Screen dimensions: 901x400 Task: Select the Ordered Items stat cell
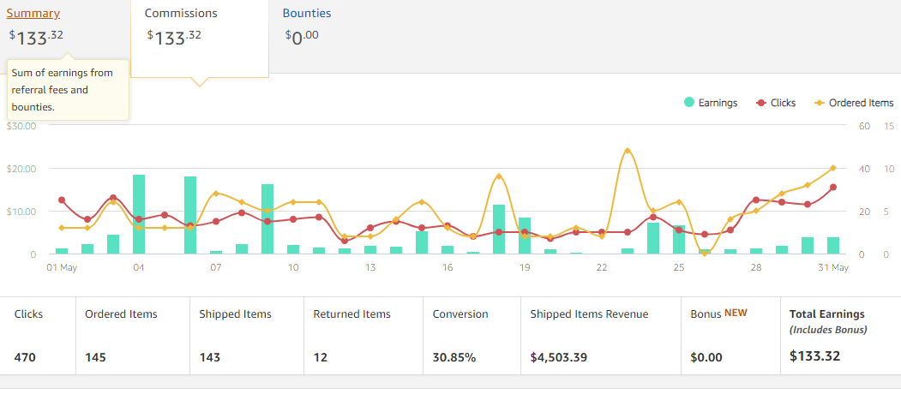click(x=132, y=336)
